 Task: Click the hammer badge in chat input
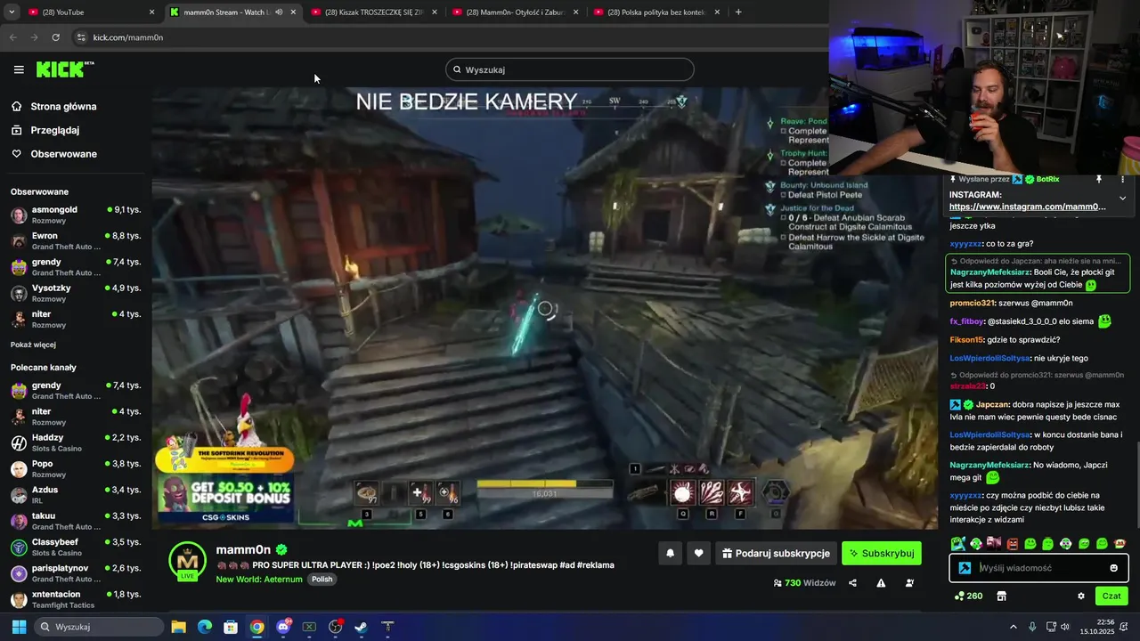pyautogui.click(x=964, y=568)
